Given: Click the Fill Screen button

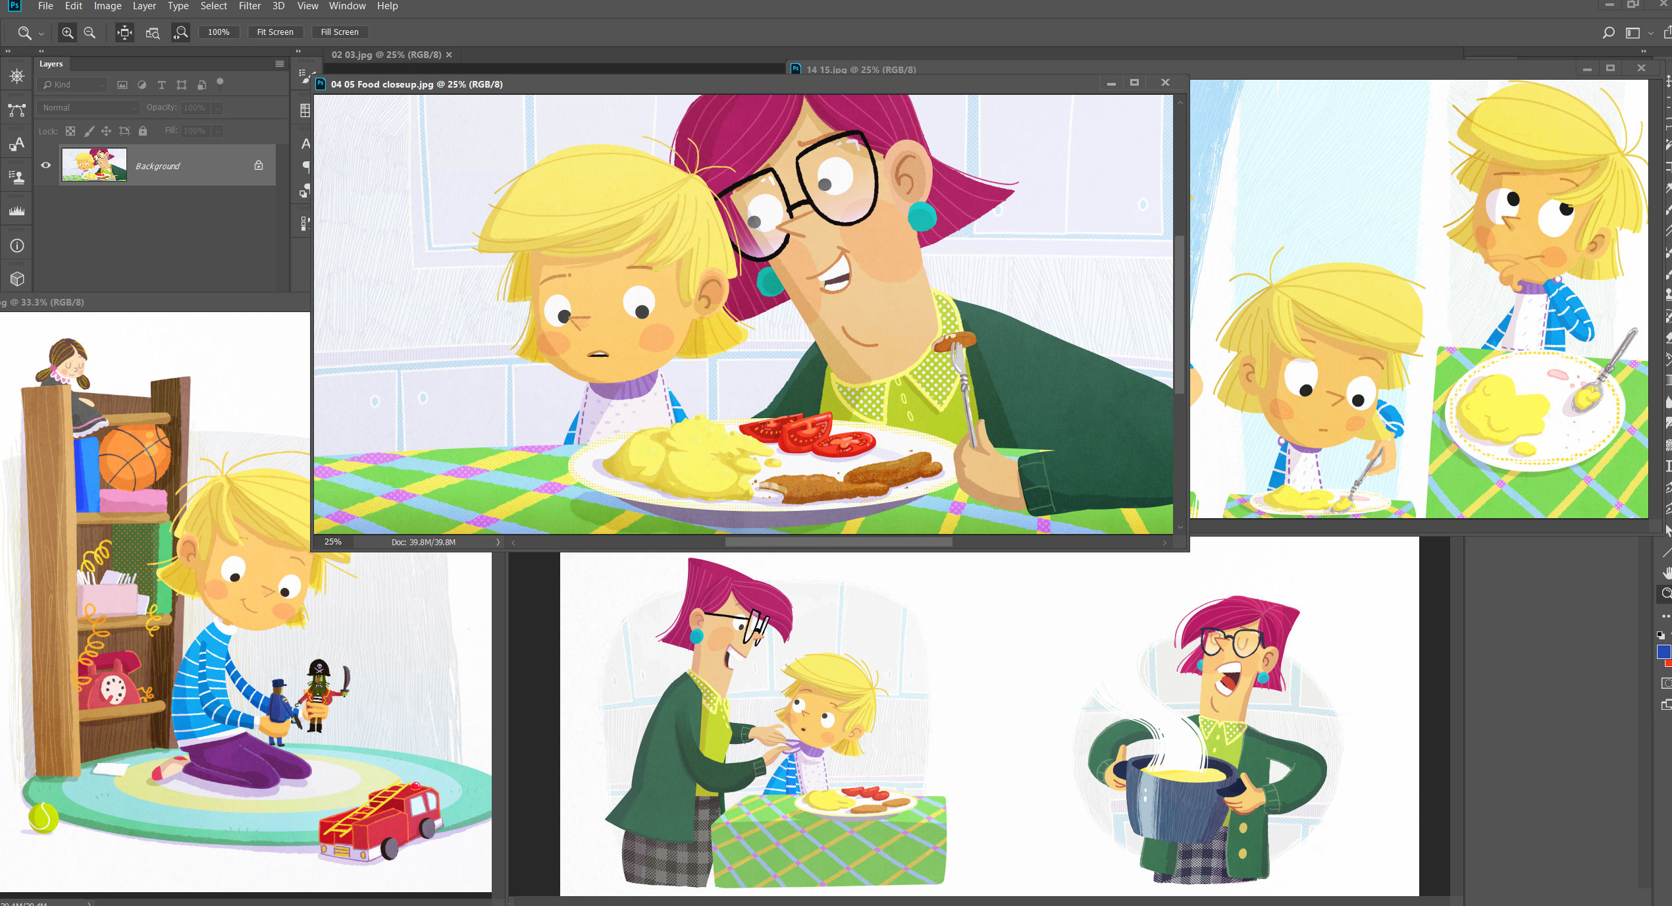Looking at the screenshot, I should point(340,32).
